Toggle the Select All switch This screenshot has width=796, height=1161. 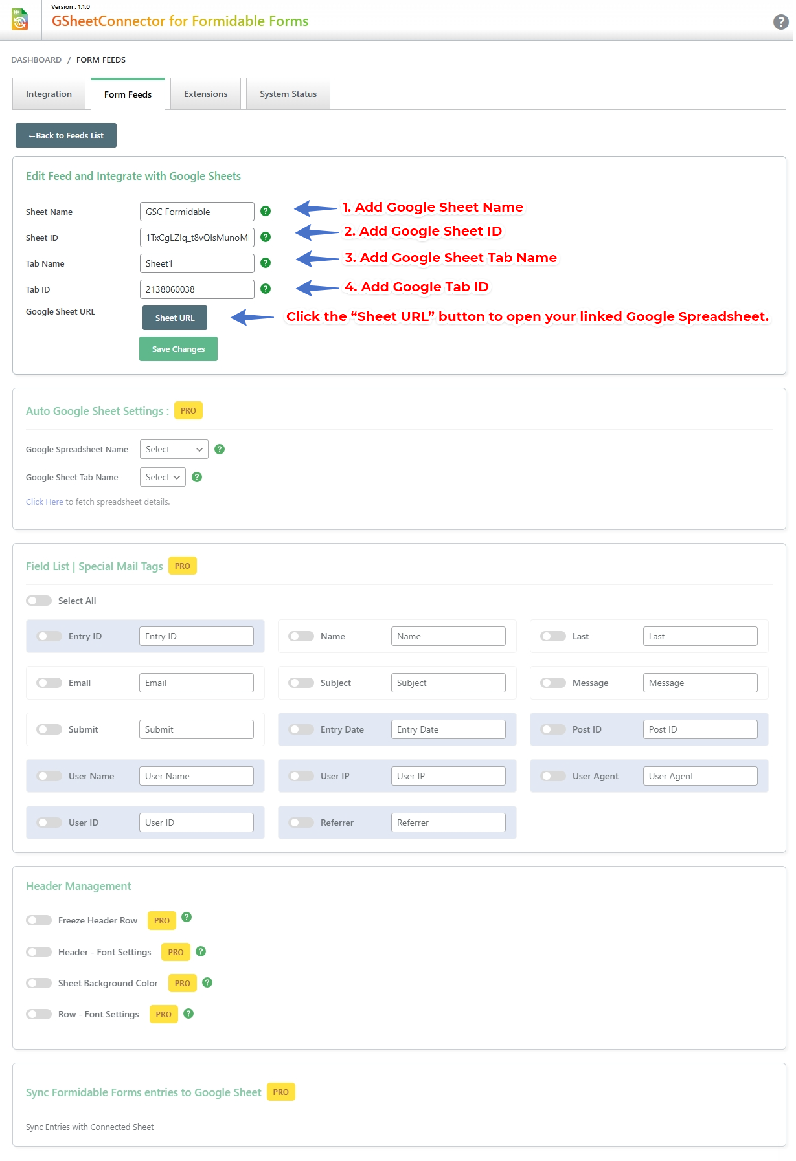(39, 601)
